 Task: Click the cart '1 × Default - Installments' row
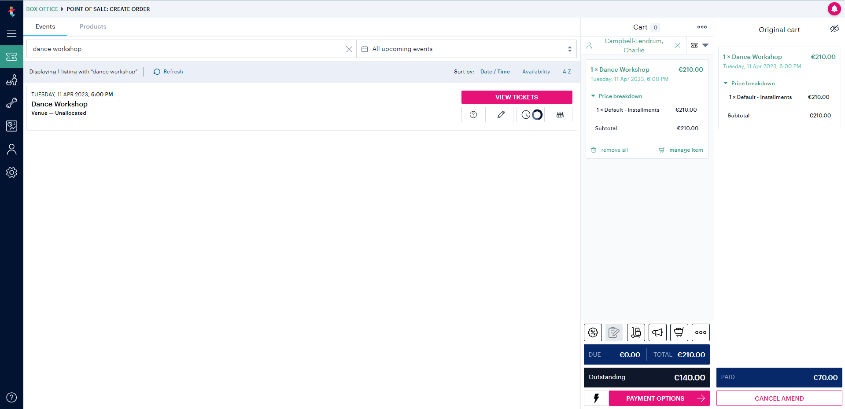(646, 110)
